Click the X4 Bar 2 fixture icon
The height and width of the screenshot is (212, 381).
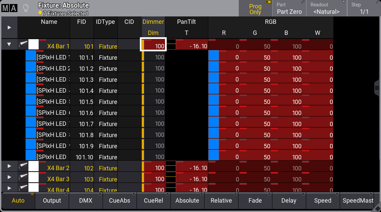(x=23, y=166)
